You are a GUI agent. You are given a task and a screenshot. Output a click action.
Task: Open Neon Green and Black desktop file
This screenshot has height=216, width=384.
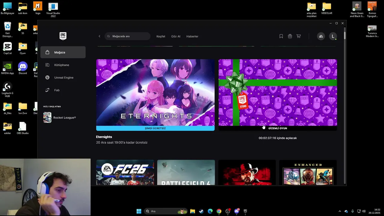(x=357, y=10)
